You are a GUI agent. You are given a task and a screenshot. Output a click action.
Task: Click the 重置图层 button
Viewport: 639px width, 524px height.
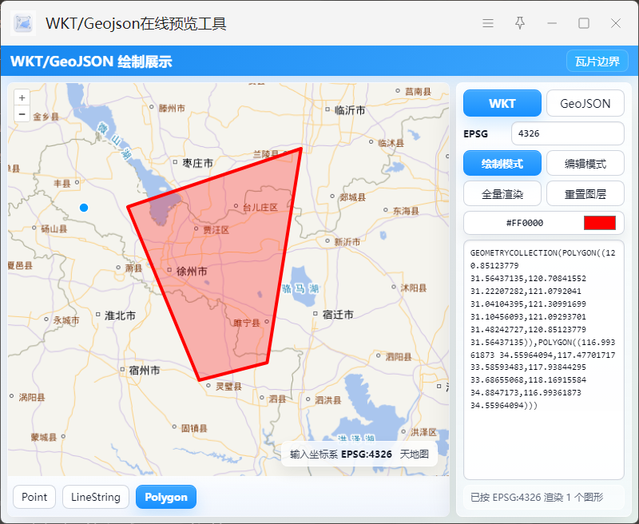(585, 193)
